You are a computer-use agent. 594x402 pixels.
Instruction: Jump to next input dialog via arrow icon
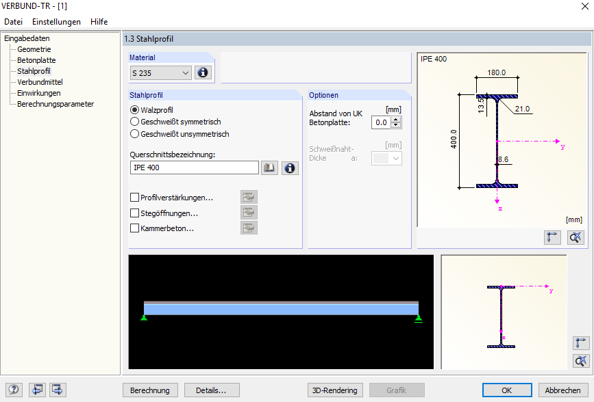point(58,390)
